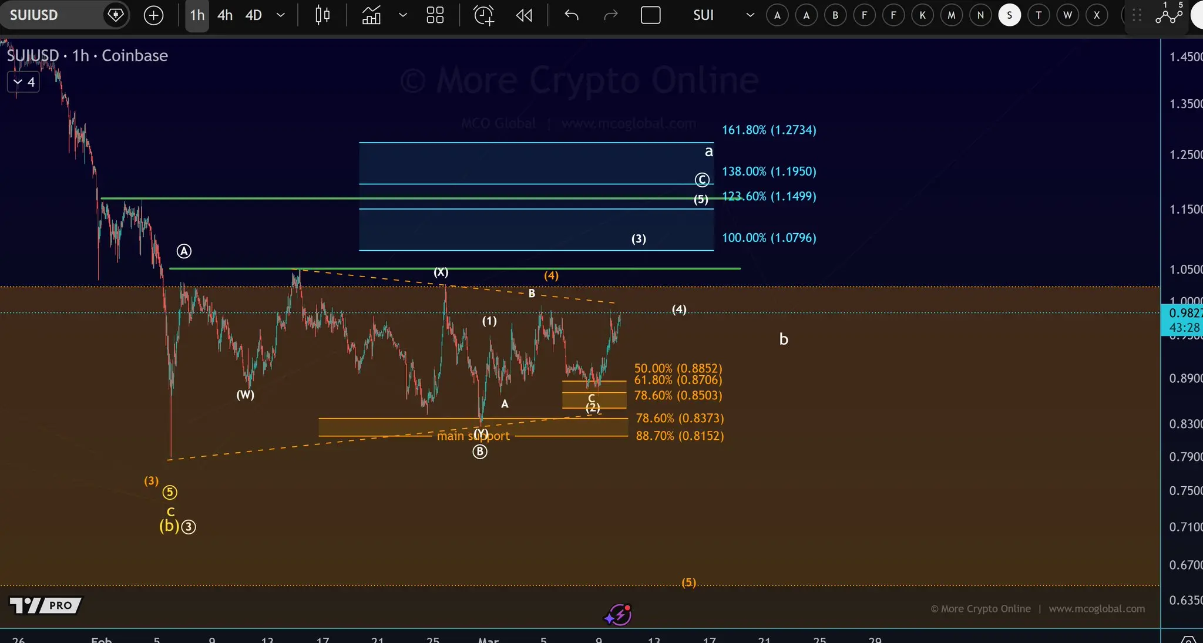Screen dimensions: 1203x643
Task: Click the layout setup square icon
Action: [x=650, y=15]
